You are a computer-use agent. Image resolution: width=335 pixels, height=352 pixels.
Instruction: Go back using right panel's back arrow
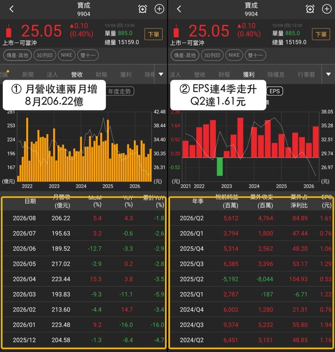coord(179,9)
